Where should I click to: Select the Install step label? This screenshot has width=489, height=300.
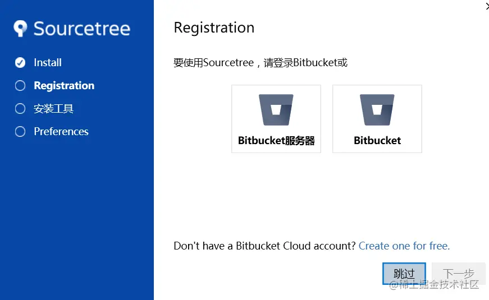point(48,63)
